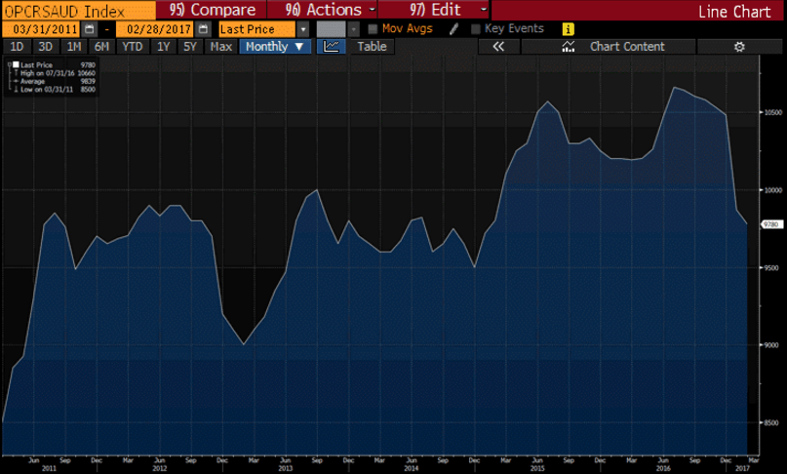787x474 pixels.
Task: Open the grey secondary field dropdown arrow
Action: 354,29
